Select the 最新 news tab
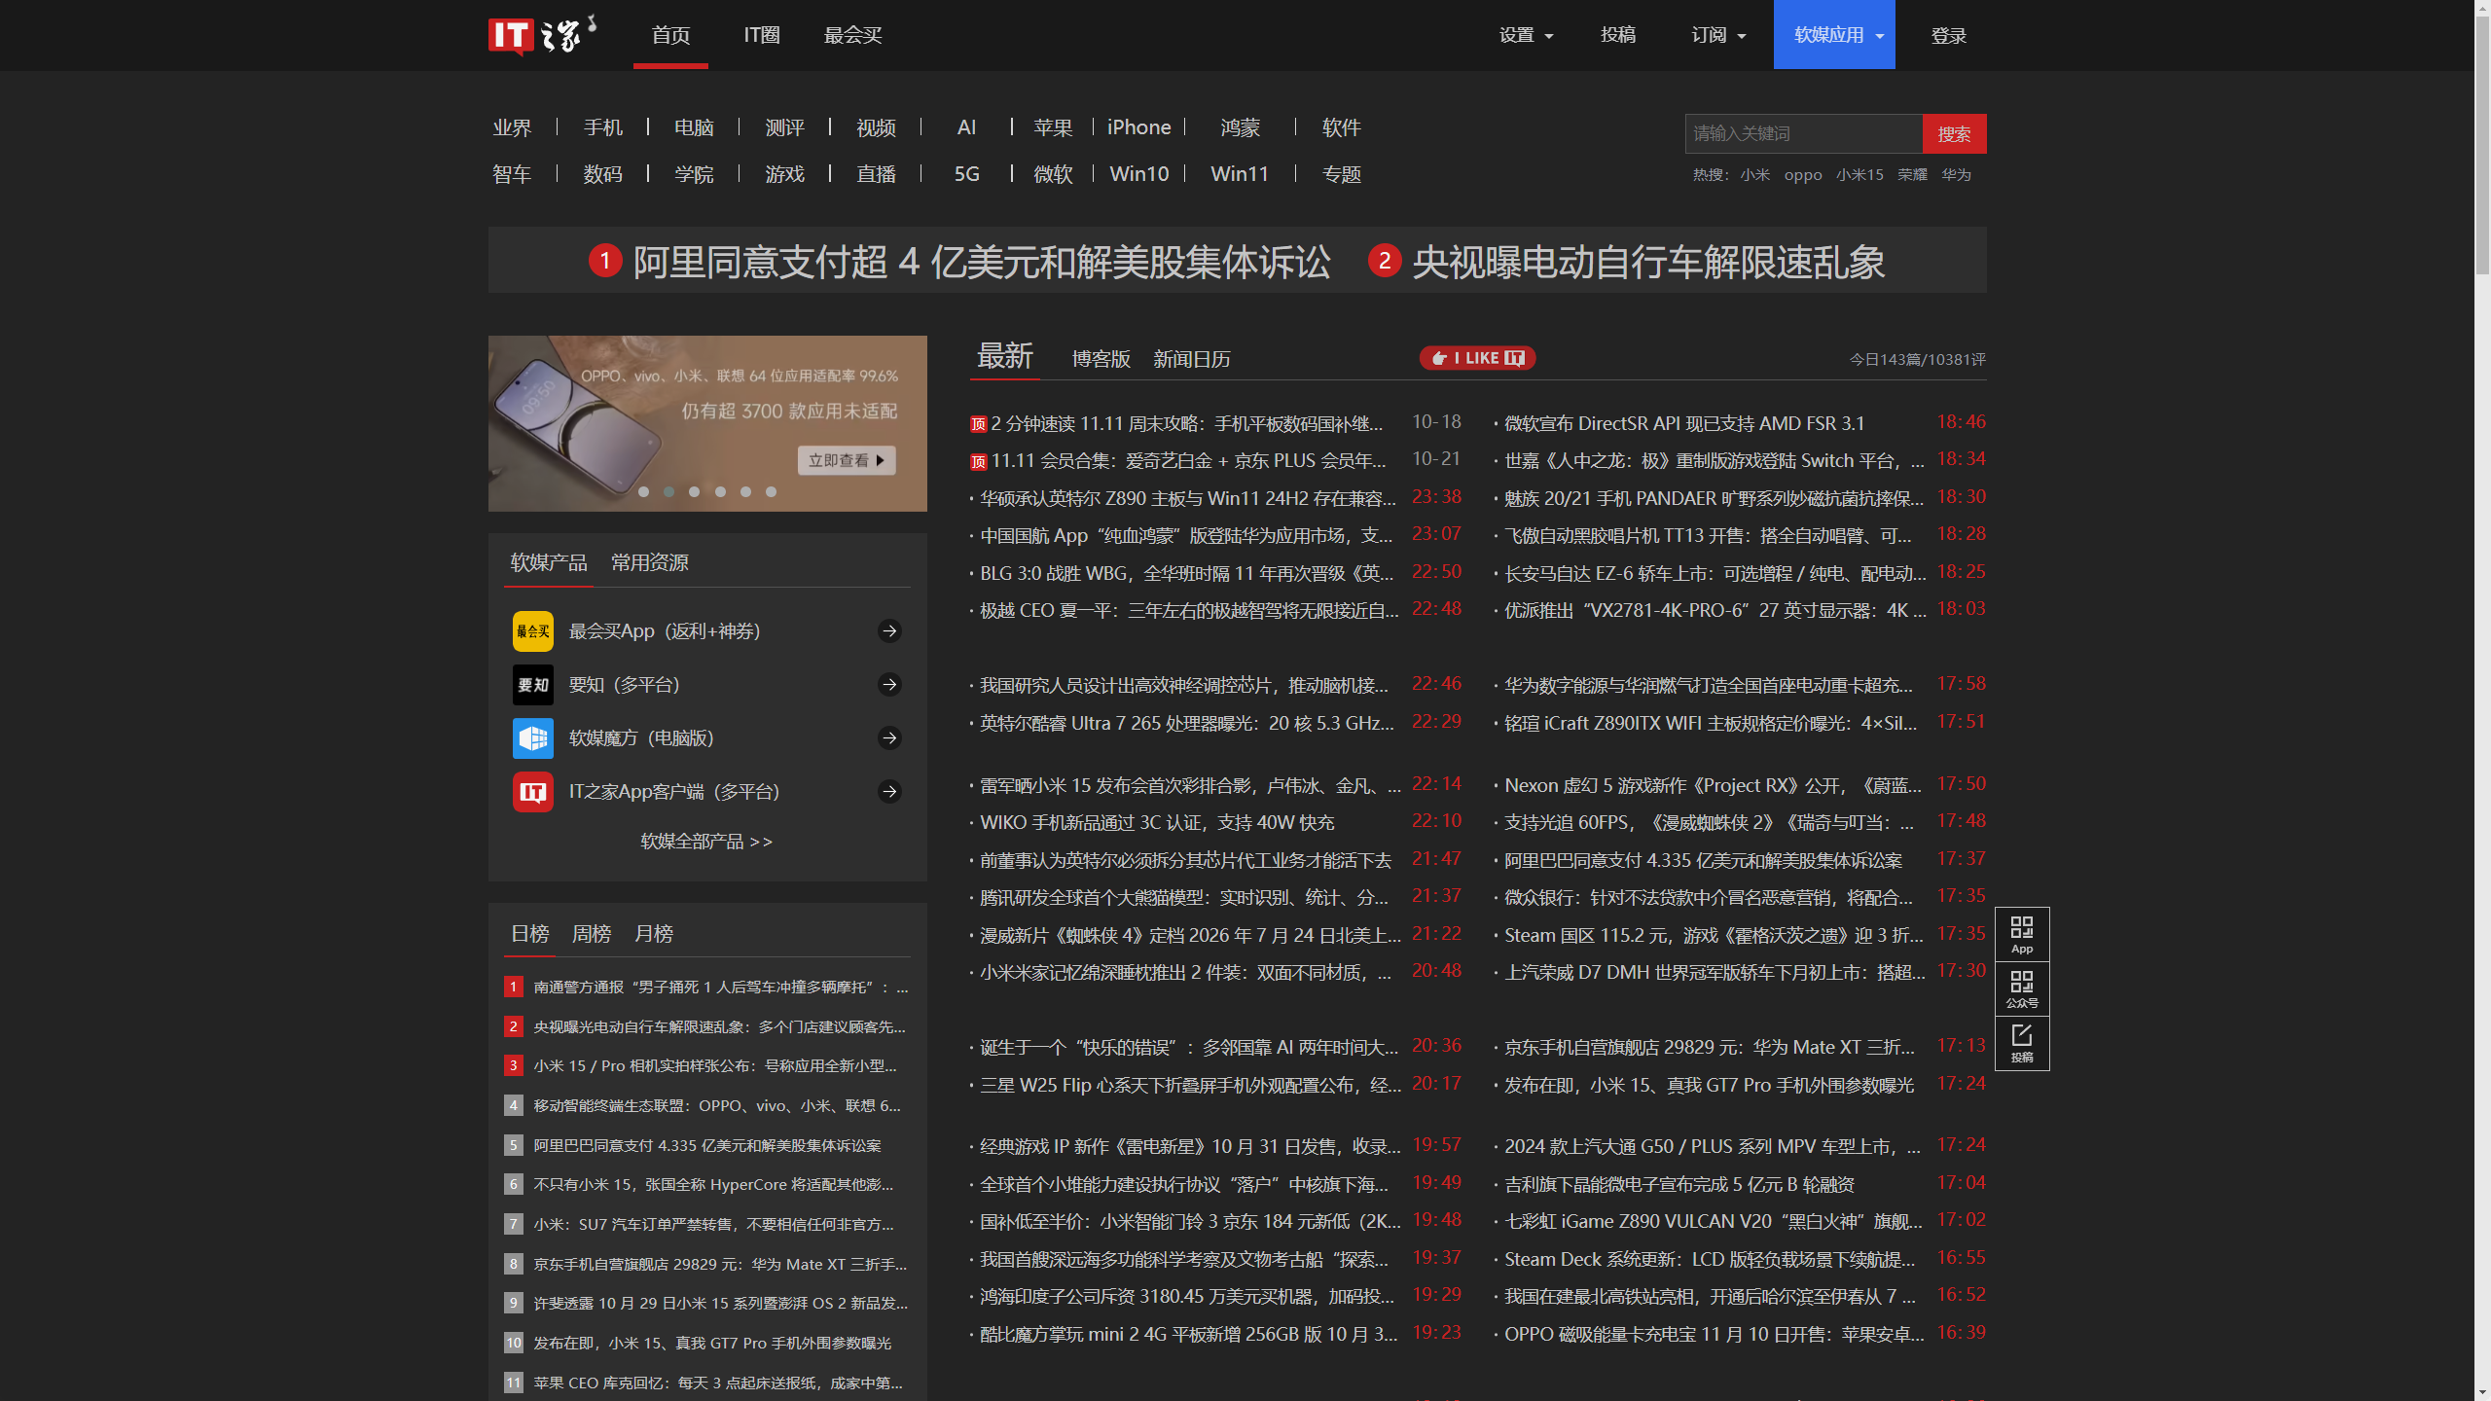Viewport: 2491px width, 1401px height. click(x=1005, y=356)
